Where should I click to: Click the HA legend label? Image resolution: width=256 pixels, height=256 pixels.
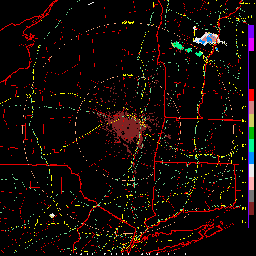point(244,95)
